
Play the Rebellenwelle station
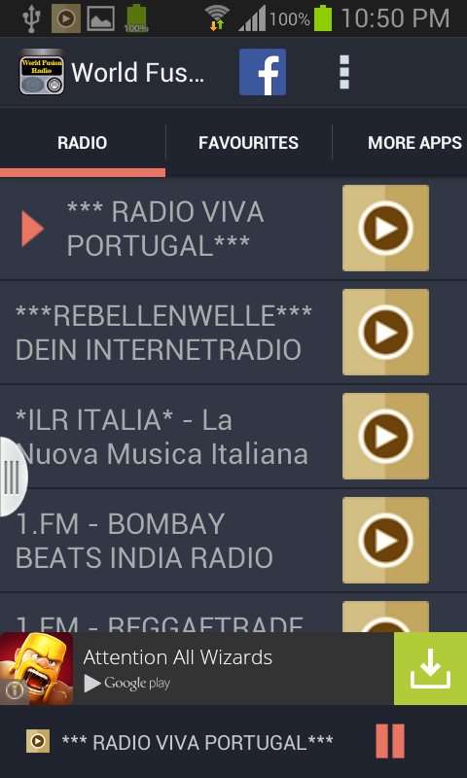pos(385,332)
